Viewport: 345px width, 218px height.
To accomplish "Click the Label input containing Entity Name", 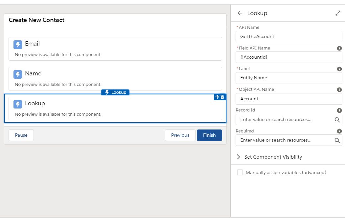I will pyautogui.click(x=289, y=78).
